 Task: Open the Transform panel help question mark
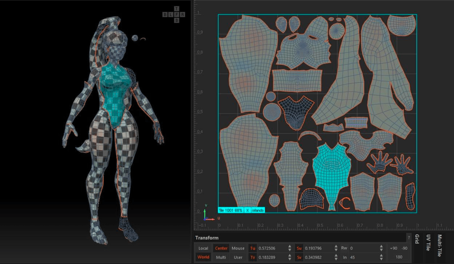[x=409, y=237]
